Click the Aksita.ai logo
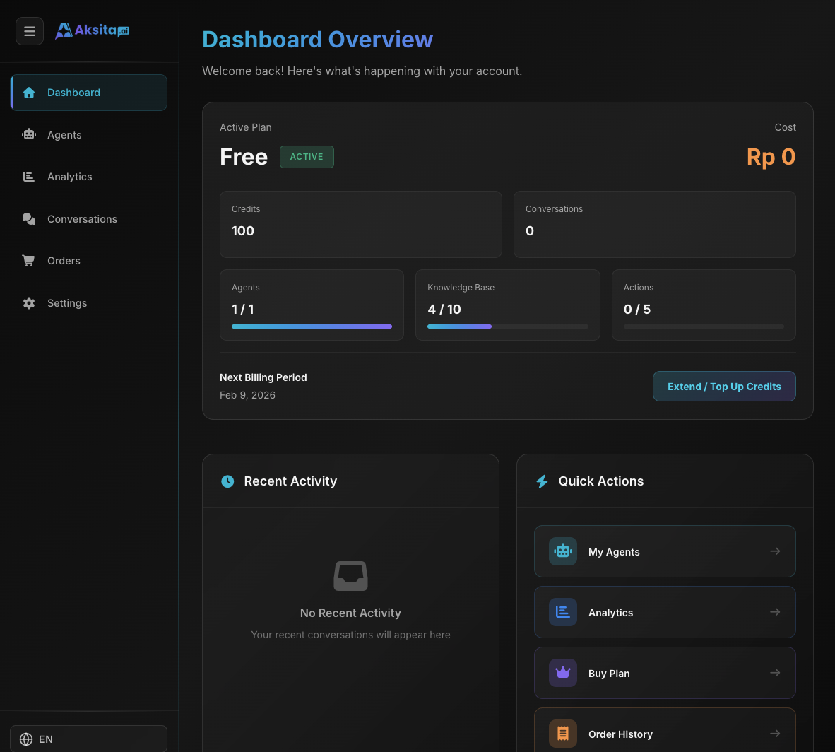835x752 pixels. (x=92, y=30)
